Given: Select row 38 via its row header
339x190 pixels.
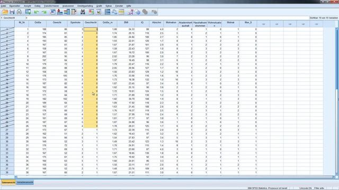Looking at the screenshot, I should pyautogui.click(x=7, y=173).
